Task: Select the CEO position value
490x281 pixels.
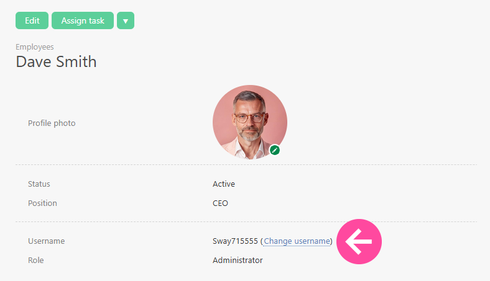Action: 221,203
